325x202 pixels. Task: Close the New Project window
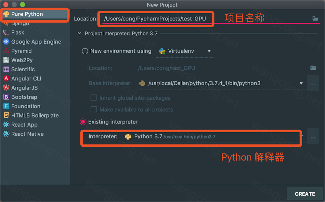(6, 5)
